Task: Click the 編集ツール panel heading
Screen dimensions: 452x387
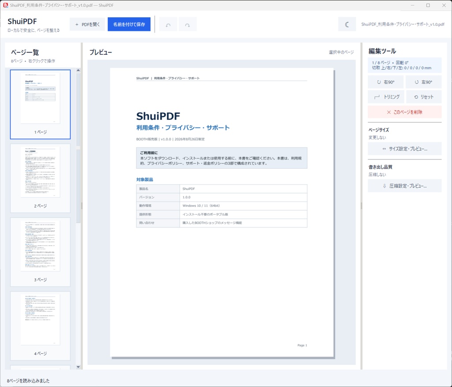Action: pyautogui.click(x=382, y=51)
